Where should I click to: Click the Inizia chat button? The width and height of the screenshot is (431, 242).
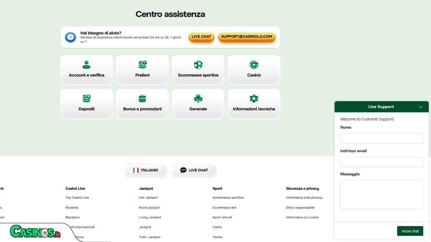click(x=410, y=231)
